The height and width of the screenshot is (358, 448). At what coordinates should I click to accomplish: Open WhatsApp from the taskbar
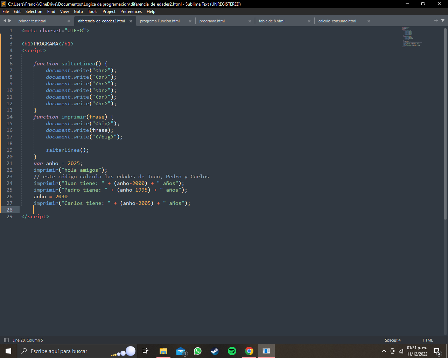click(x=198, y=351)
